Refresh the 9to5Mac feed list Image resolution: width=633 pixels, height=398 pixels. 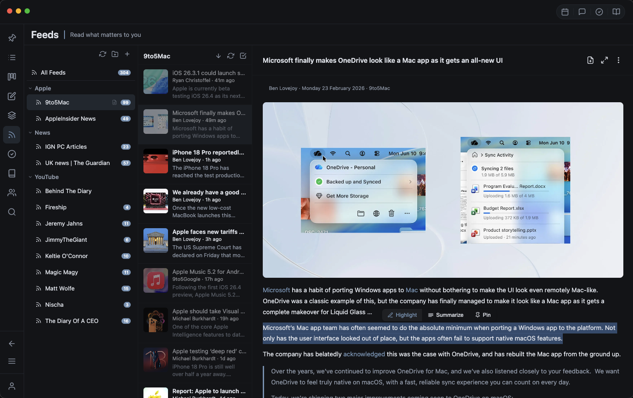pos(230,56)
